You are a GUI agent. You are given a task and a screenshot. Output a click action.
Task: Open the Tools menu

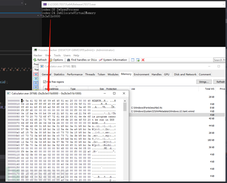click(57, 55)
